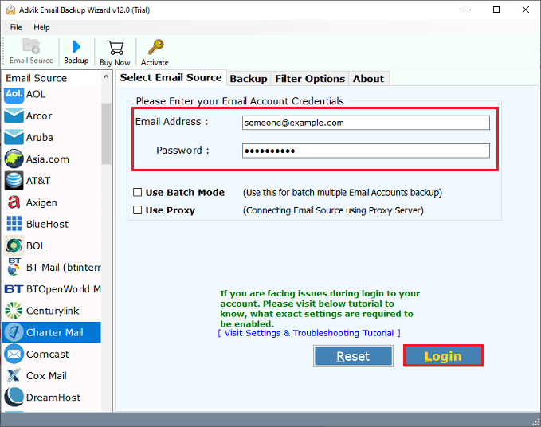Click the Backup play icon in toolbar
The width and height of the screenshot is (541, 427).
[76, 47]
